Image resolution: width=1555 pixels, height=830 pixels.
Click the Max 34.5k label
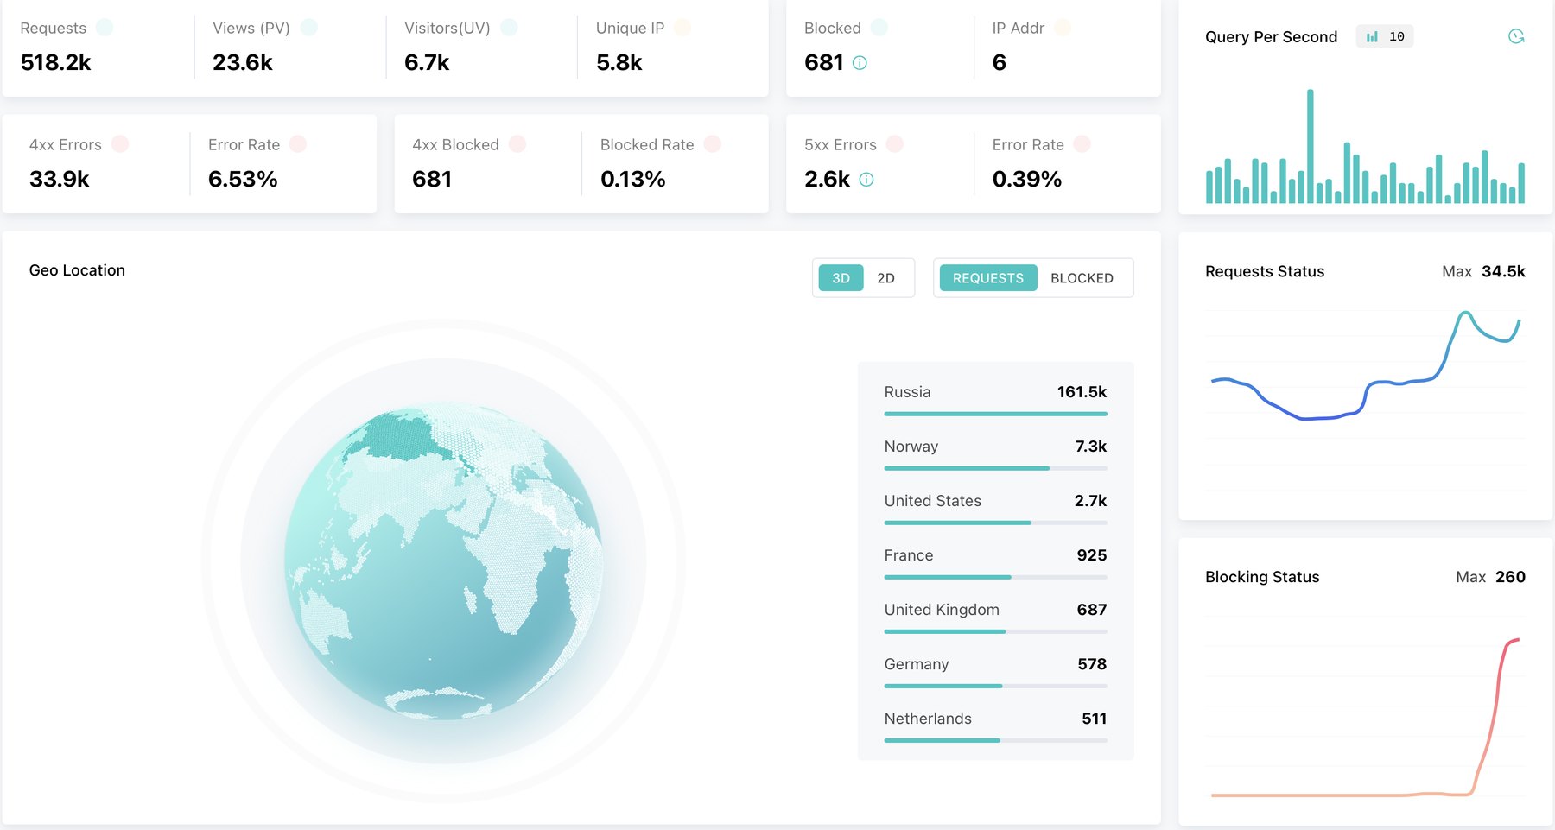1483,271
